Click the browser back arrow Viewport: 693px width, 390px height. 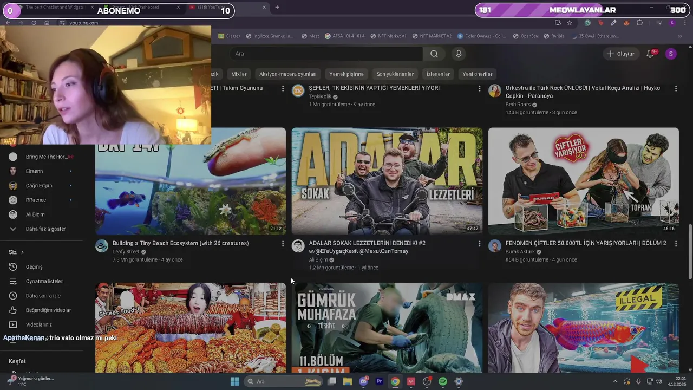tap(8, 23)
